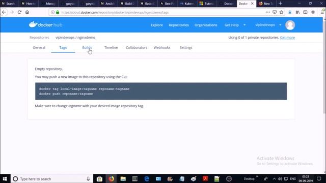Image resolution: width=326 pixels, height=183 pixels.
Task: Show hidden system tray icons chevron
Action: tap(274, 179)
